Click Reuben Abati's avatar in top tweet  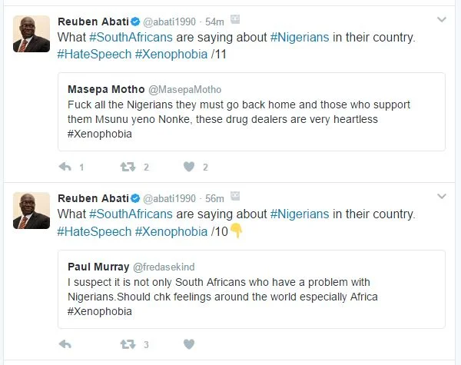(32, 34)
